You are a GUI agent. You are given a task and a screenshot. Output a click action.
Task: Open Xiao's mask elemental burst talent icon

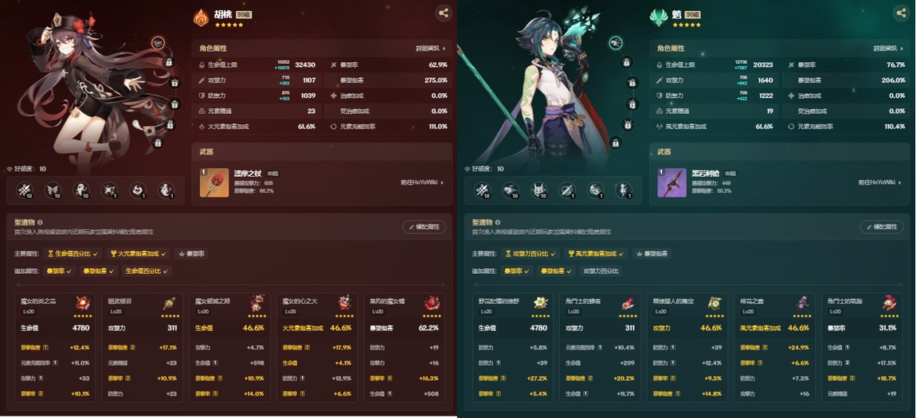(538, 189)
